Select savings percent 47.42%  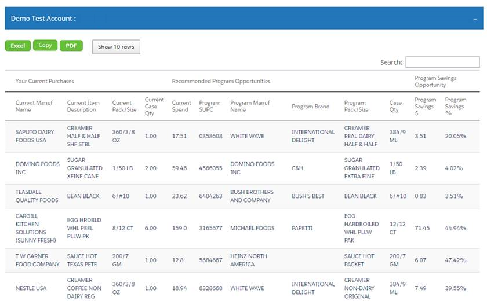(455, 260)
